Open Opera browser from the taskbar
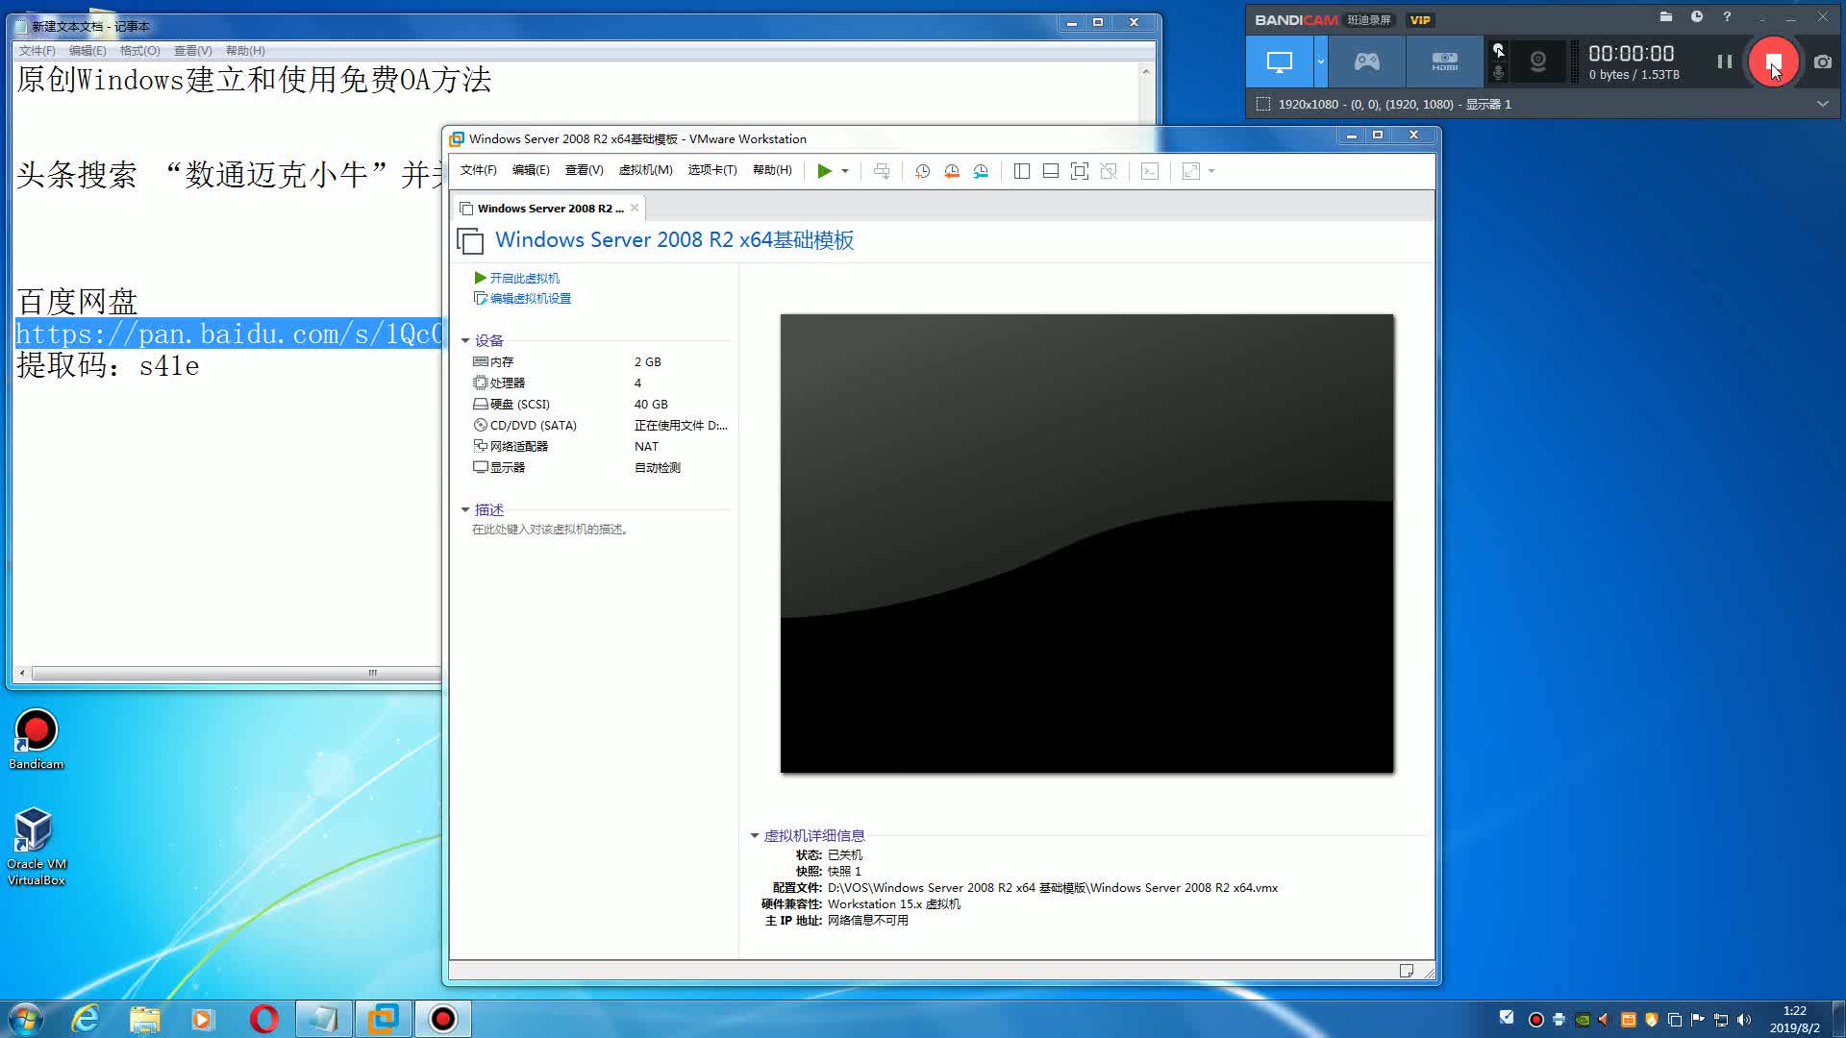This screenshot has height=1038, width=1846. tap(263, 1019)
